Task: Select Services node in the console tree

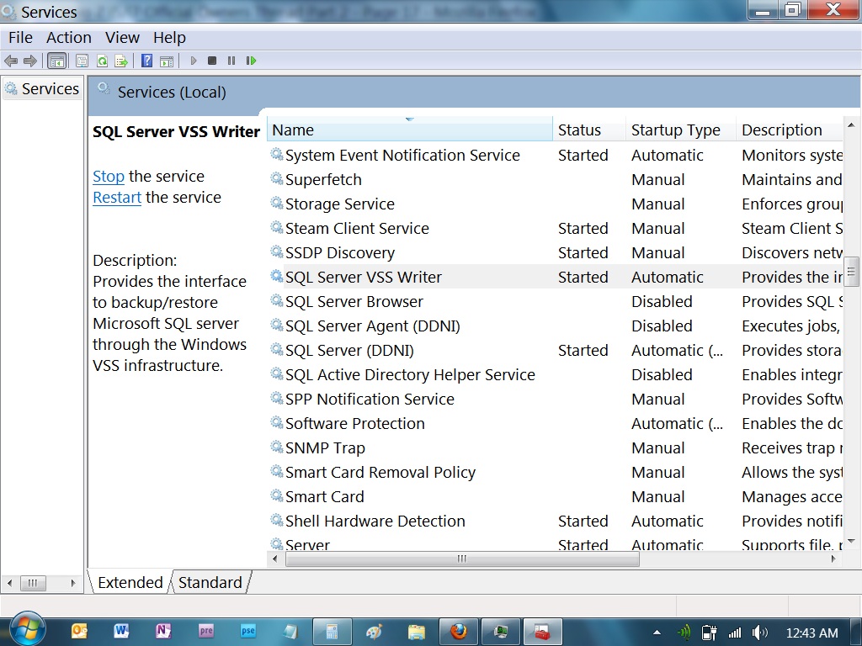Action: click(x=42, y=88)
